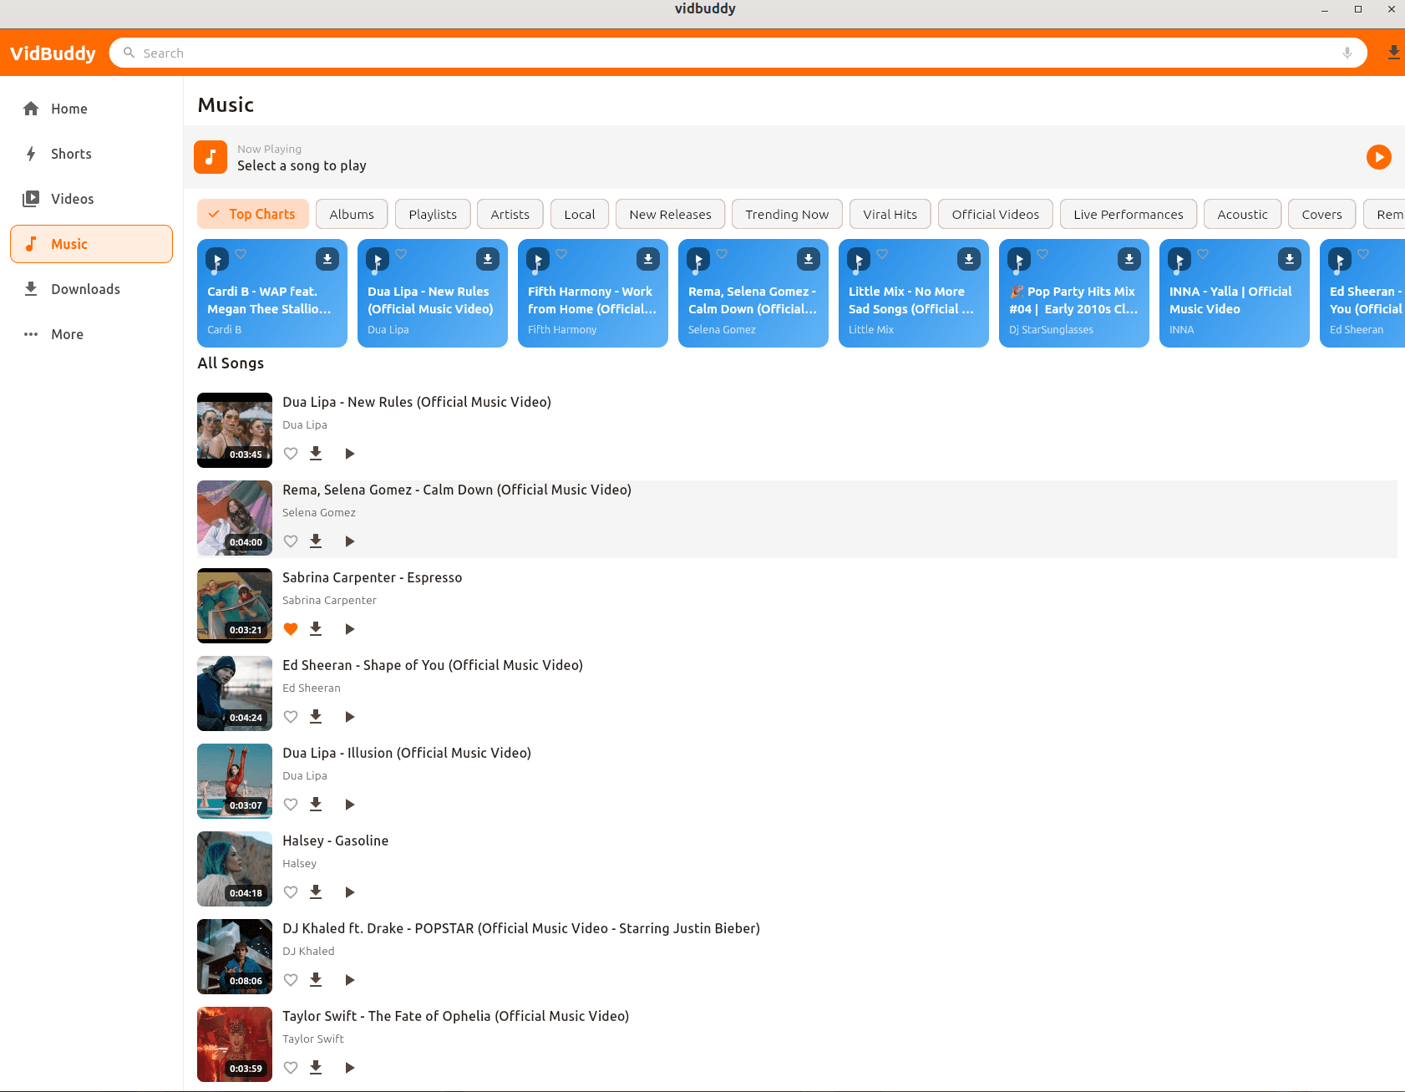
Task: Download the Little Mix No More Sad Songs card
Action: (969, 259)
